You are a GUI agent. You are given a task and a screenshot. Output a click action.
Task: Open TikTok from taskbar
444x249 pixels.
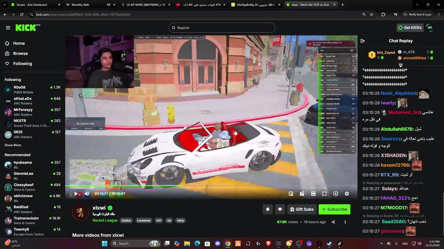(x=339, y=243)
